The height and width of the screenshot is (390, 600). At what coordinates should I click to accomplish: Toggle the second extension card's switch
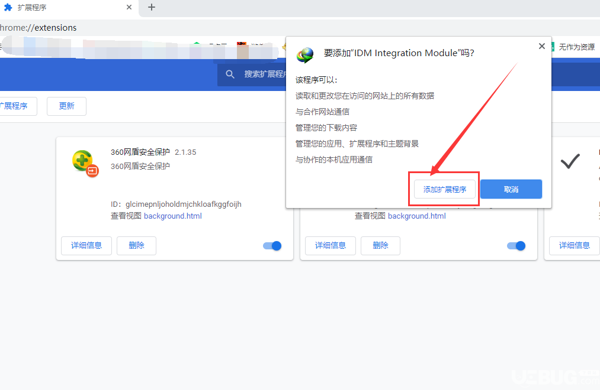pos(516,246)
